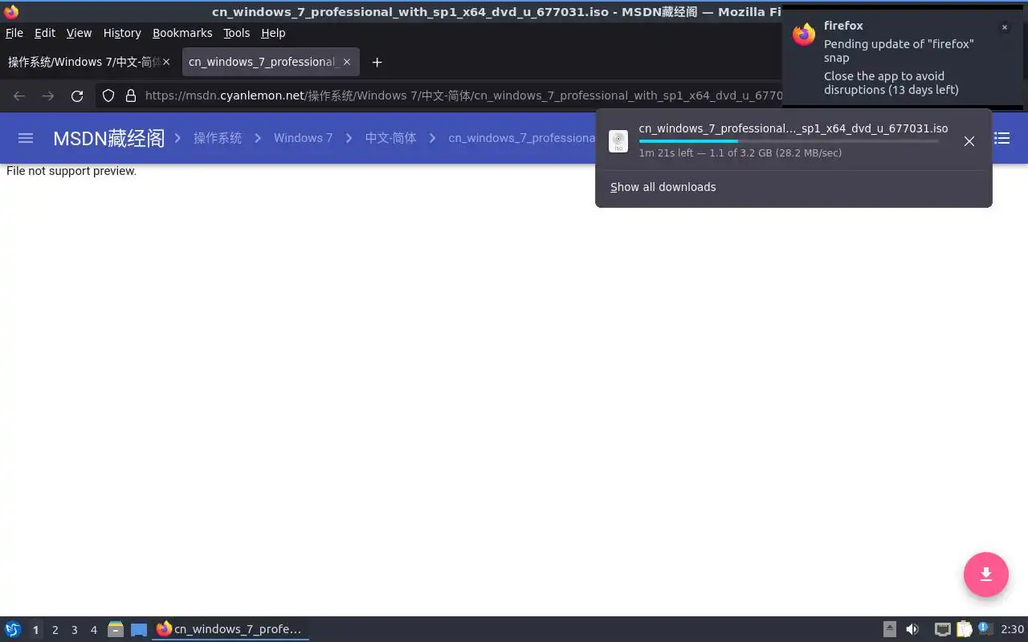Open the removable media eject tray icon

click(890, 629)
